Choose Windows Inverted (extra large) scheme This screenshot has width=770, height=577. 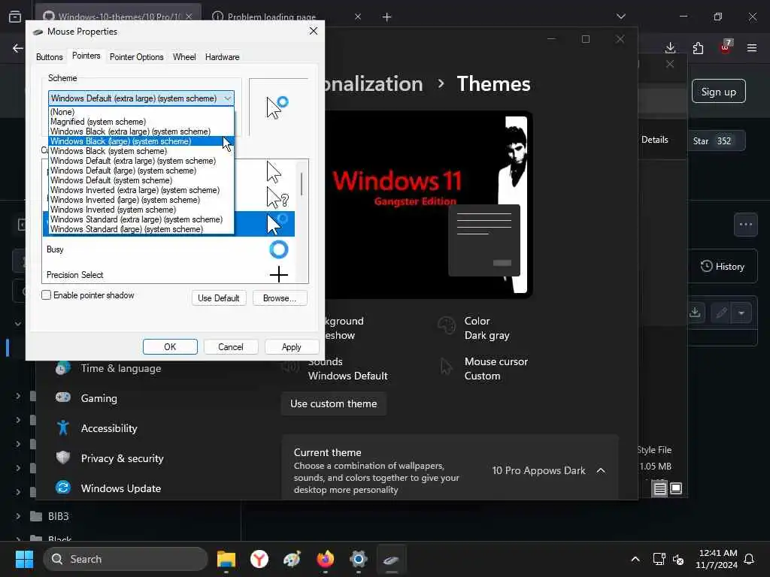(141, 190)
